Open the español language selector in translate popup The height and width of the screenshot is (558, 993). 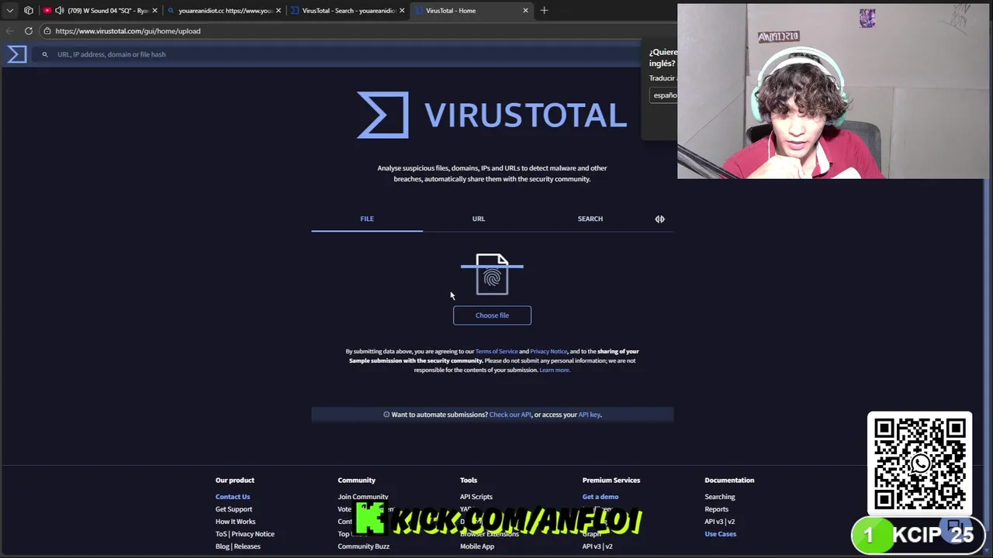coord(664,95)
